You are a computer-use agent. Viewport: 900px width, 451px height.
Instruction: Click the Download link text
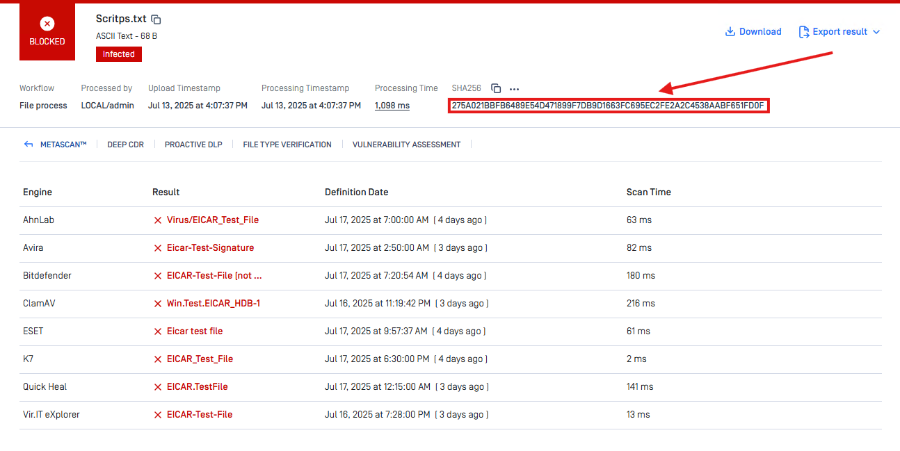[x=760, y=31]
